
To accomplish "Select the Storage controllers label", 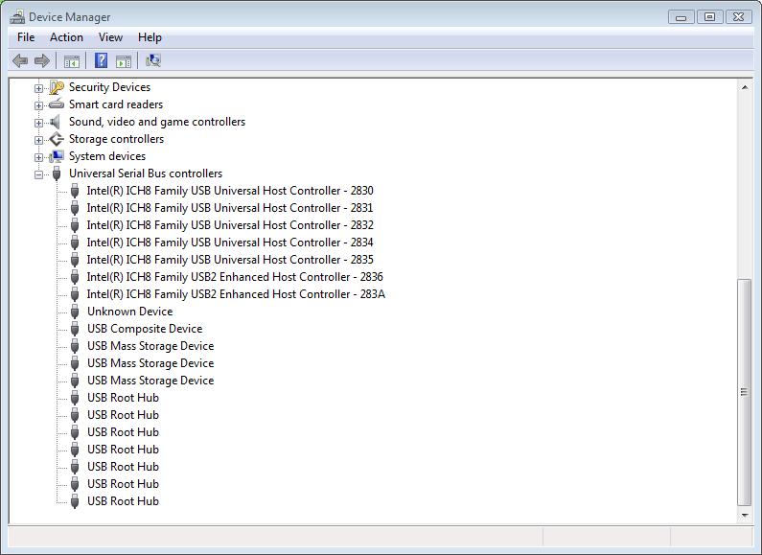I will tap(116, 139).
